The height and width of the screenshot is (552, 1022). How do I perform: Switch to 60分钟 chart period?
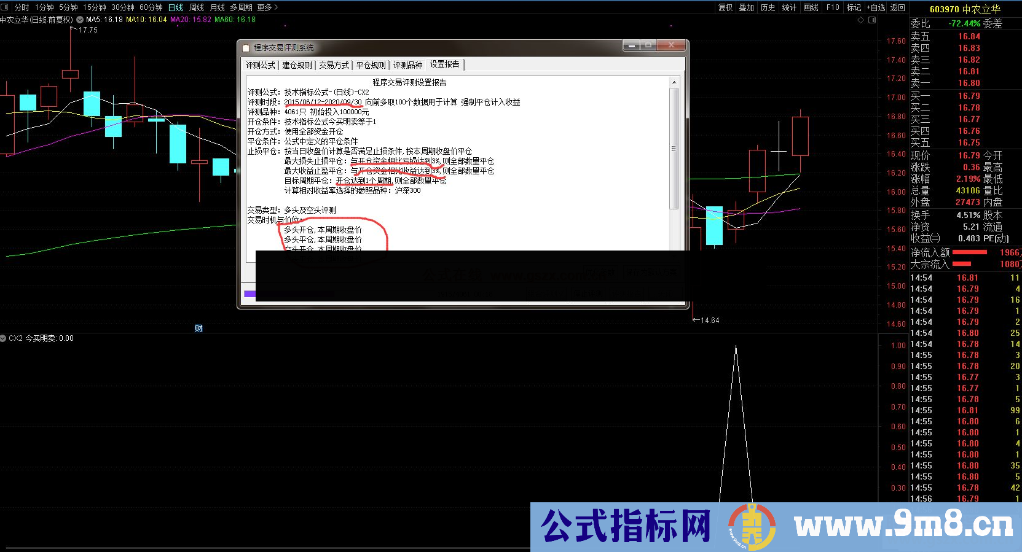click(151, 7)
